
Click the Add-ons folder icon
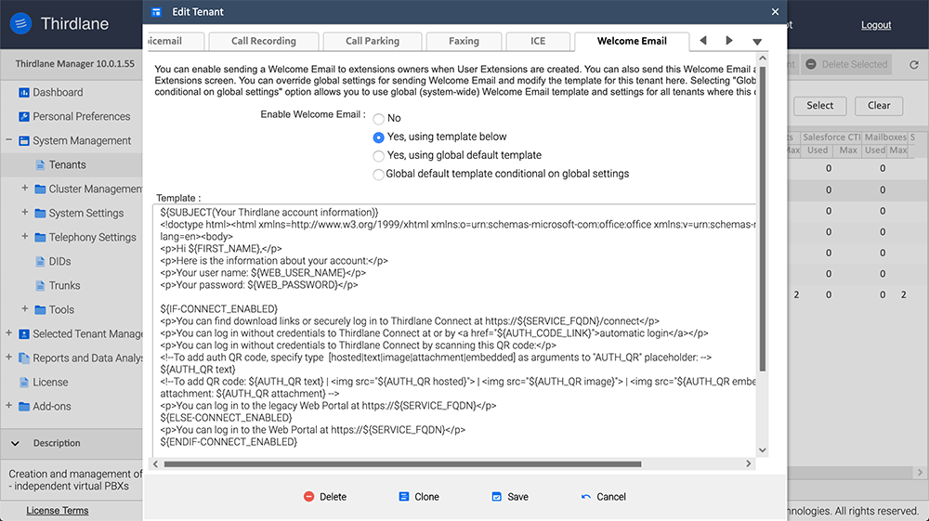pyautogui.click(x=24, y=407)
